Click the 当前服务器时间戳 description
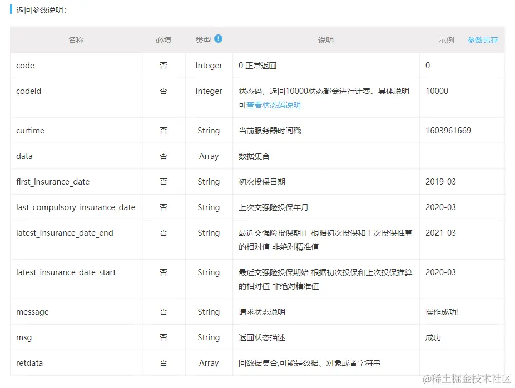This screenshot has height=388, width=515. pos(270,131)
